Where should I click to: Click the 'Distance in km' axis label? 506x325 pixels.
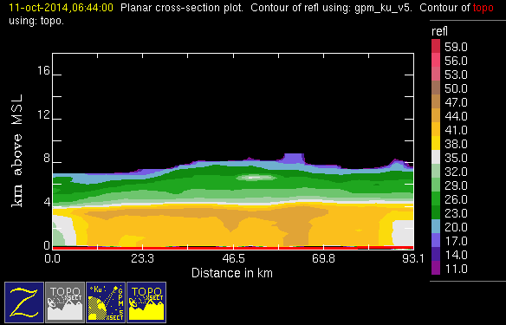point(232,273)
